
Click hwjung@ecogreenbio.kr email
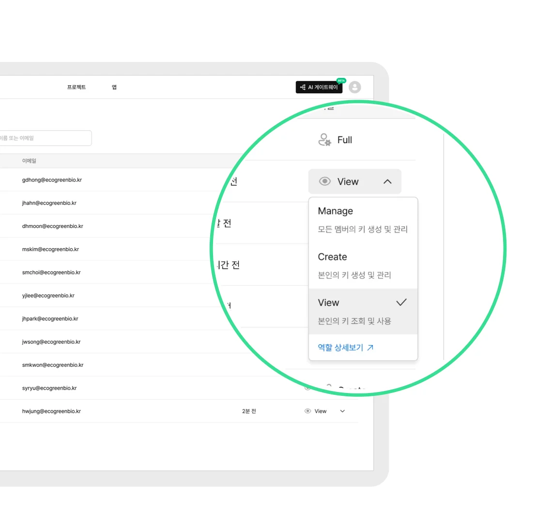click(x=51, y=411)
